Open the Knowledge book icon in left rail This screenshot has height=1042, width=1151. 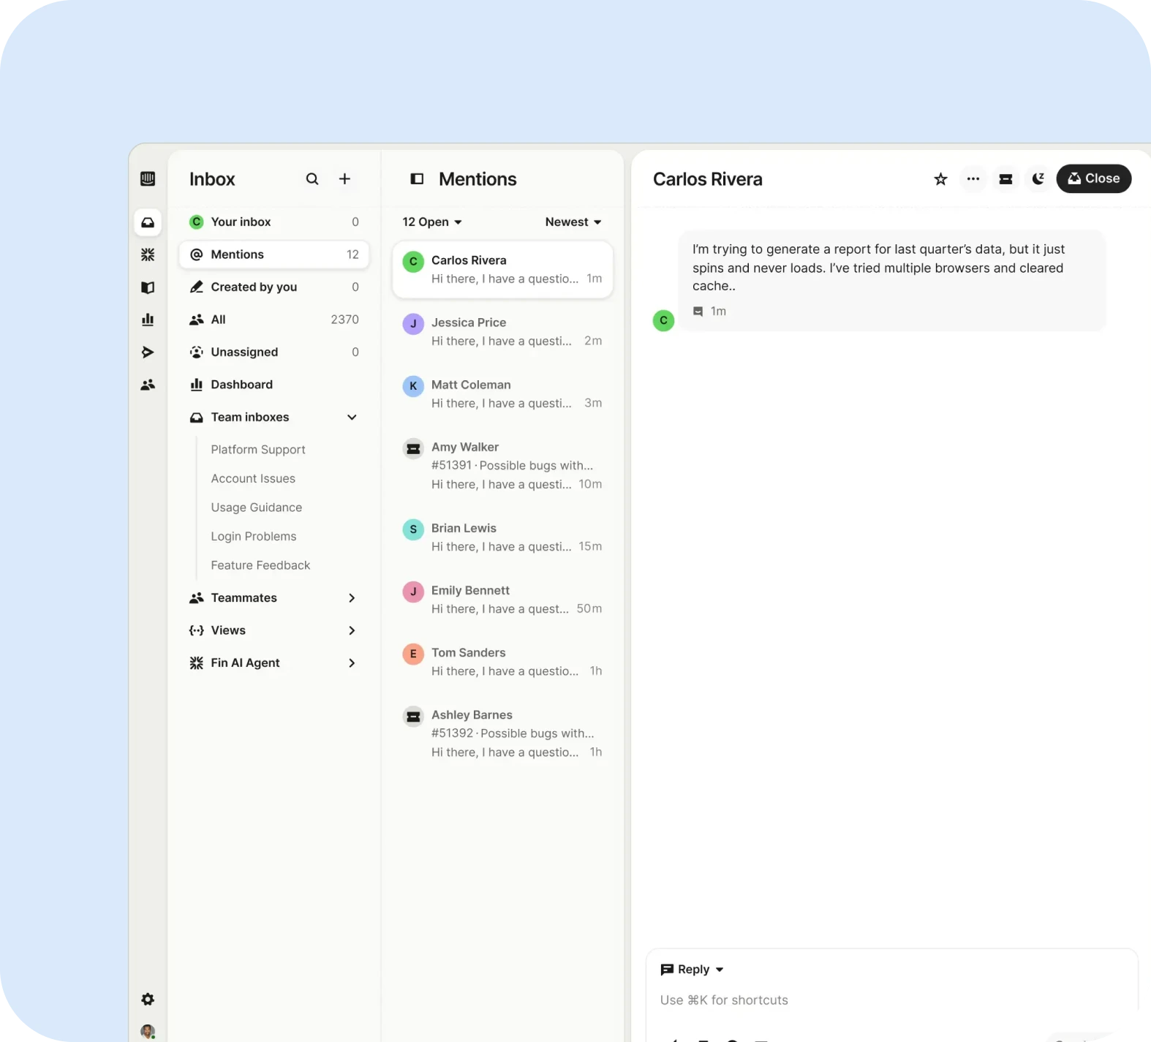click(148, 287)
